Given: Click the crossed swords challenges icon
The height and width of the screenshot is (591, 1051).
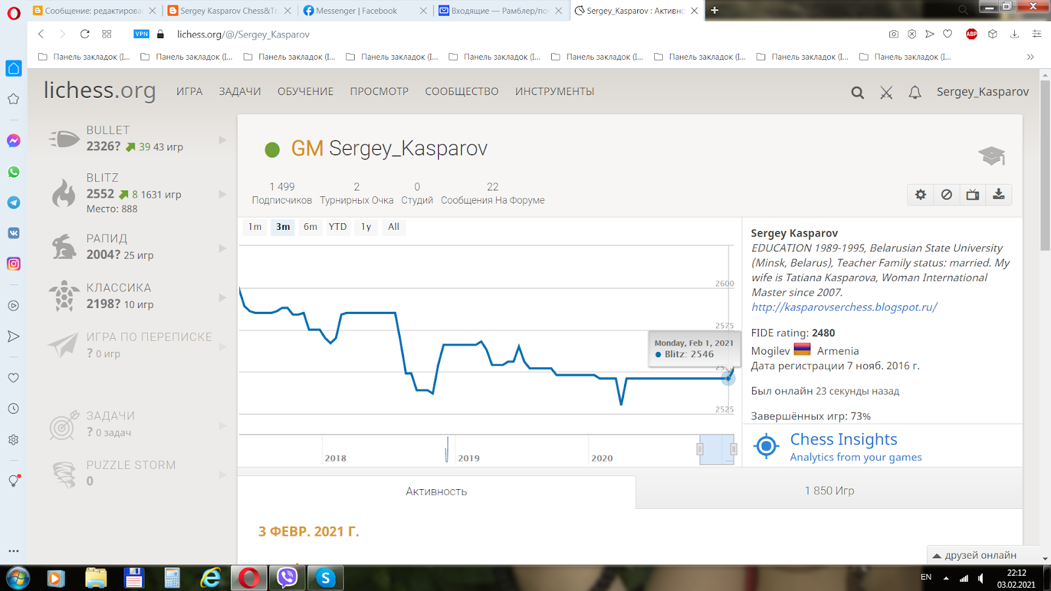Looking at the screenshot, I should tap(886, 93).
